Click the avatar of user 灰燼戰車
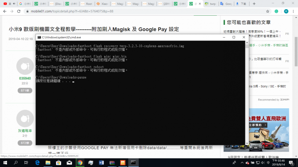 pos(25,118)
